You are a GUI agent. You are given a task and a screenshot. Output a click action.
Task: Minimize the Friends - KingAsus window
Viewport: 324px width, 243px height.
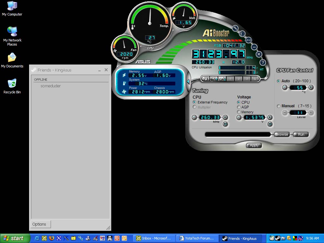(99, 70)
